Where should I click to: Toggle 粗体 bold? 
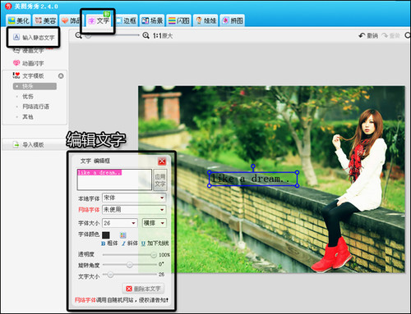click(109, 243)
